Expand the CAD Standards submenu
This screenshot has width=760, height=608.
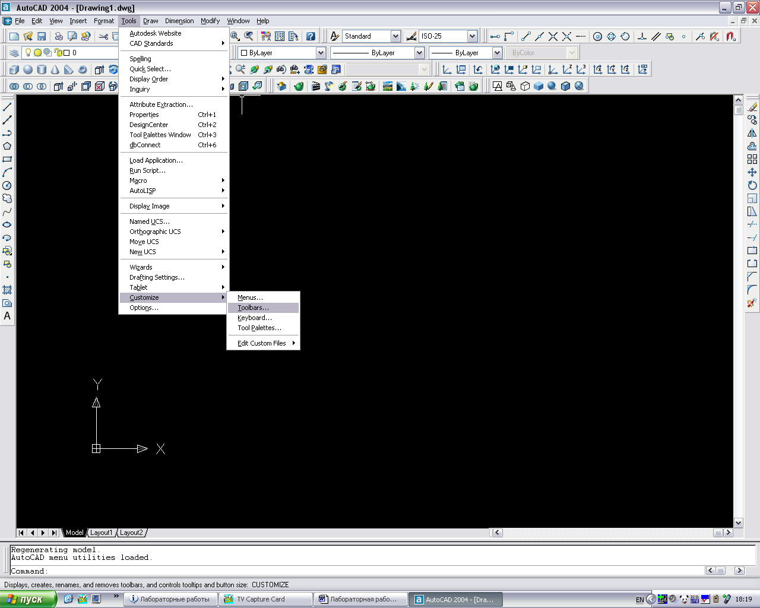tap(174, 43)
